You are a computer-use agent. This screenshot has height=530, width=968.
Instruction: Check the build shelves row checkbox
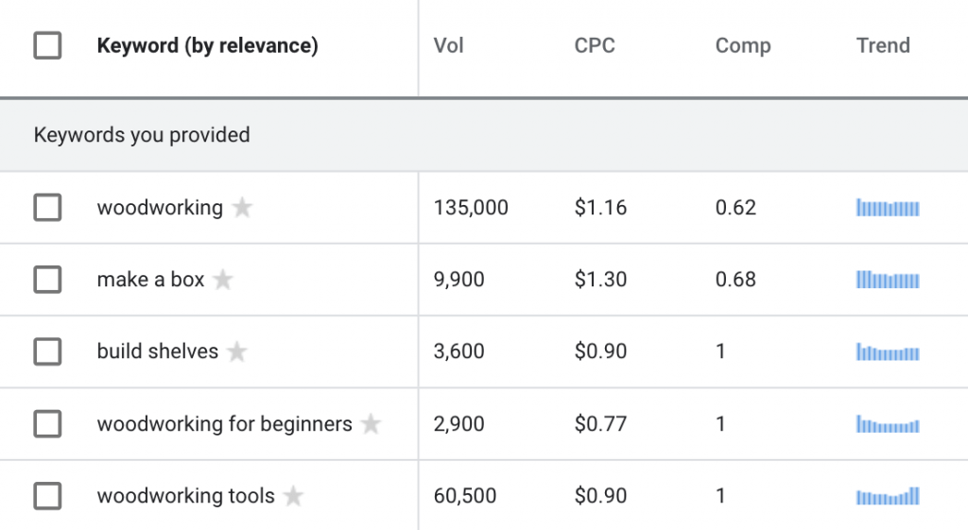click(x=47, y=351)
